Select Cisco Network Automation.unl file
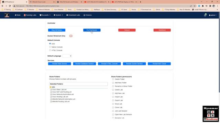The width and height of the screenshot is (220, 123). coord(63,94)
